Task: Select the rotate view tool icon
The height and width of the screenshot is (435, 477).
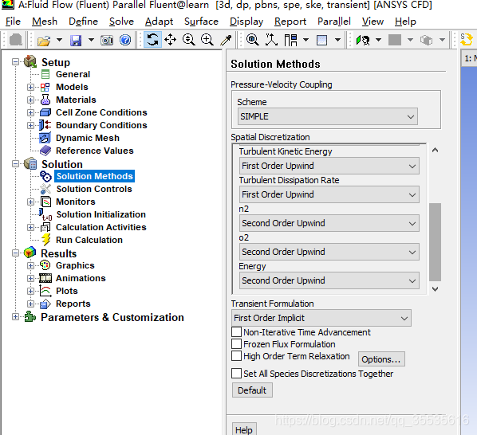Action: (152, 40)
